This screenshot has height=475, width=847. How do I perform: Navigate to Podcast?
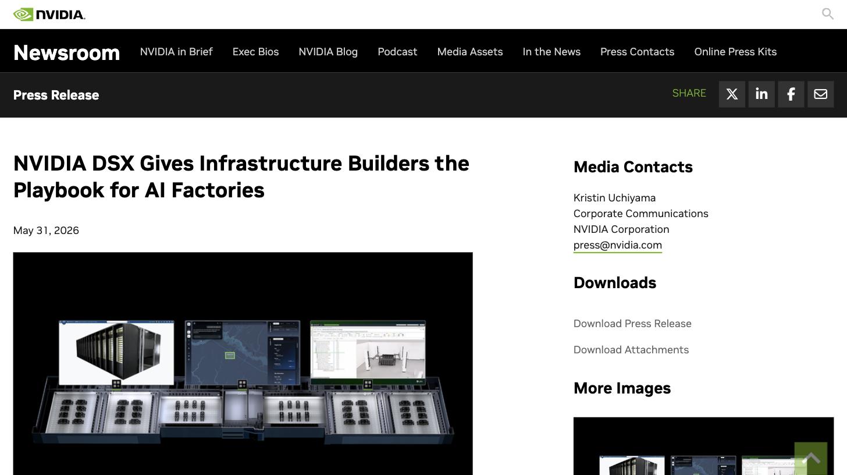click(397, 52)
